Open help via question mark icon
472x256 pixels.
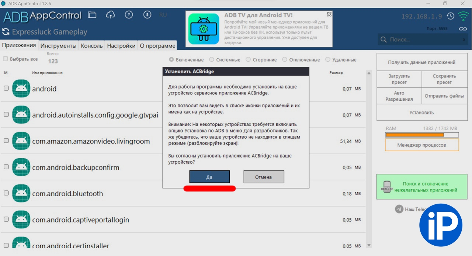129,15
